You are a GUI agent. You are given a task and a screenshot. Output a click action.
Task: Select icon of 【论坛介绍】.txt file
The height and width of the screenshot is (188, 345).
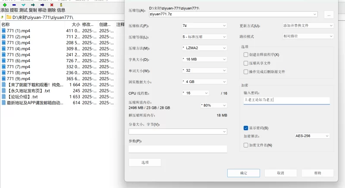point(3,97)
